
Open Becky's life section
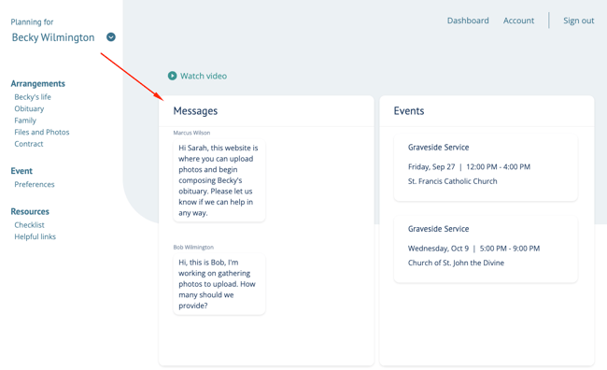point(33,97)
